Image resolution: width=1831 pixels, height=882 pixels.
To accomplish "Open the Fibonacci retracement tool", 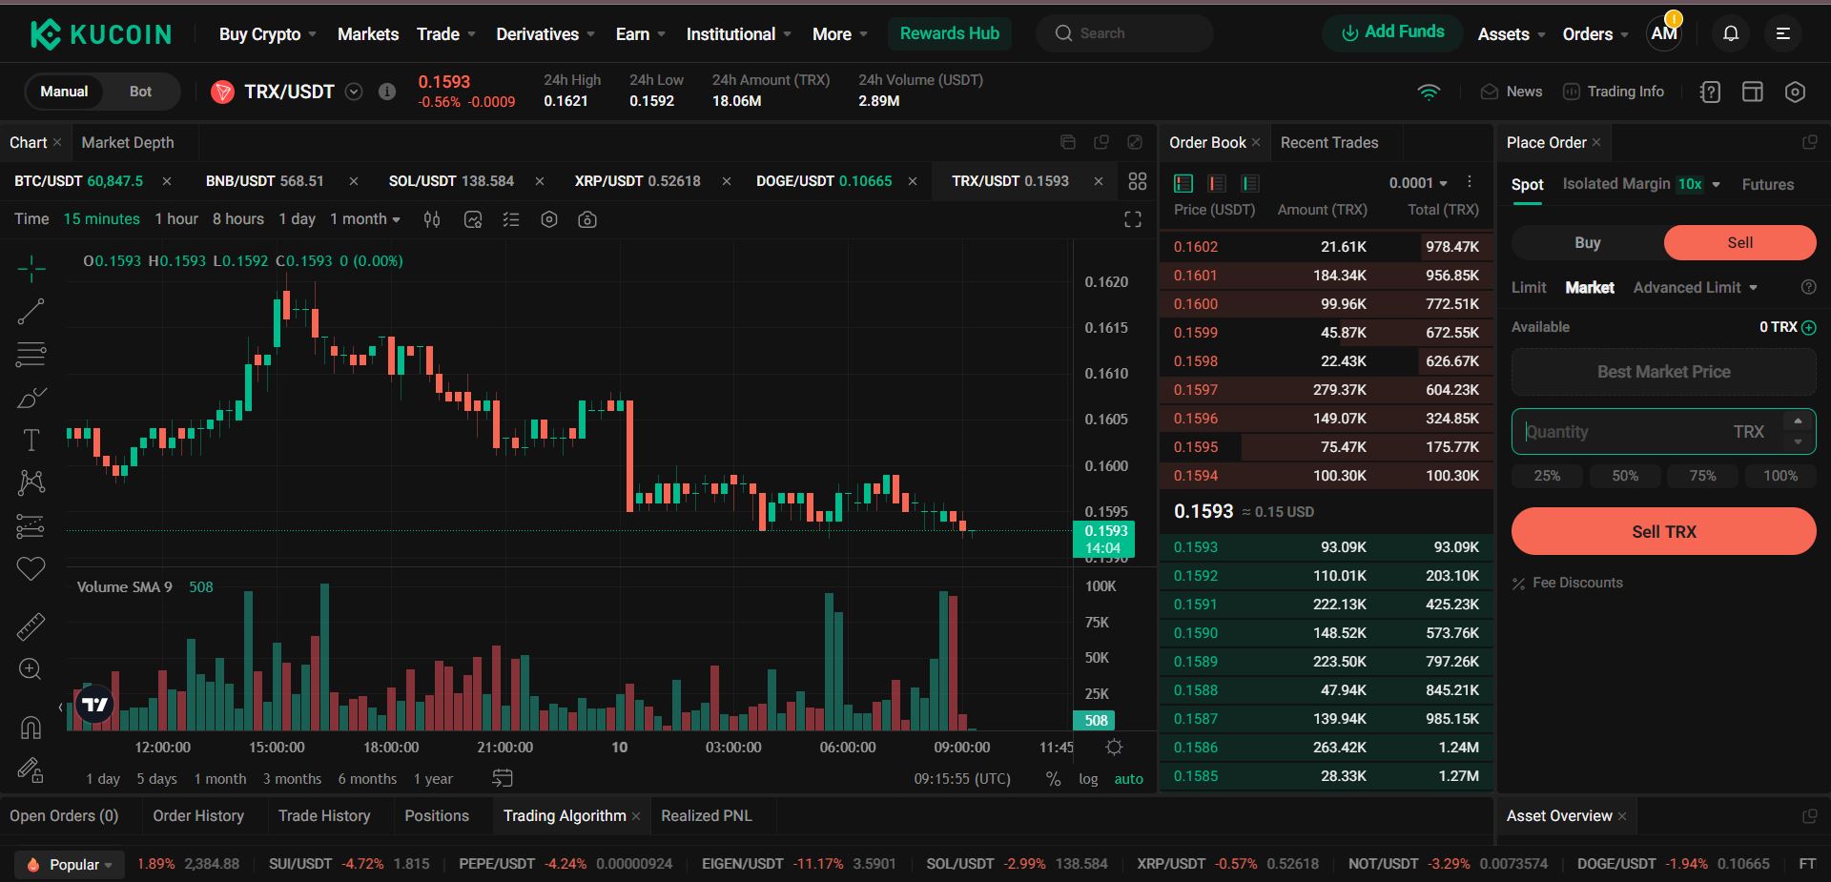I will click(x=31, y=354).
